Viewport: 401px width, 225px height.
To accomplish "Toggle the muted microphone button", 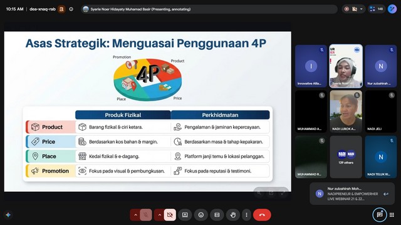I will coord(146,215).
